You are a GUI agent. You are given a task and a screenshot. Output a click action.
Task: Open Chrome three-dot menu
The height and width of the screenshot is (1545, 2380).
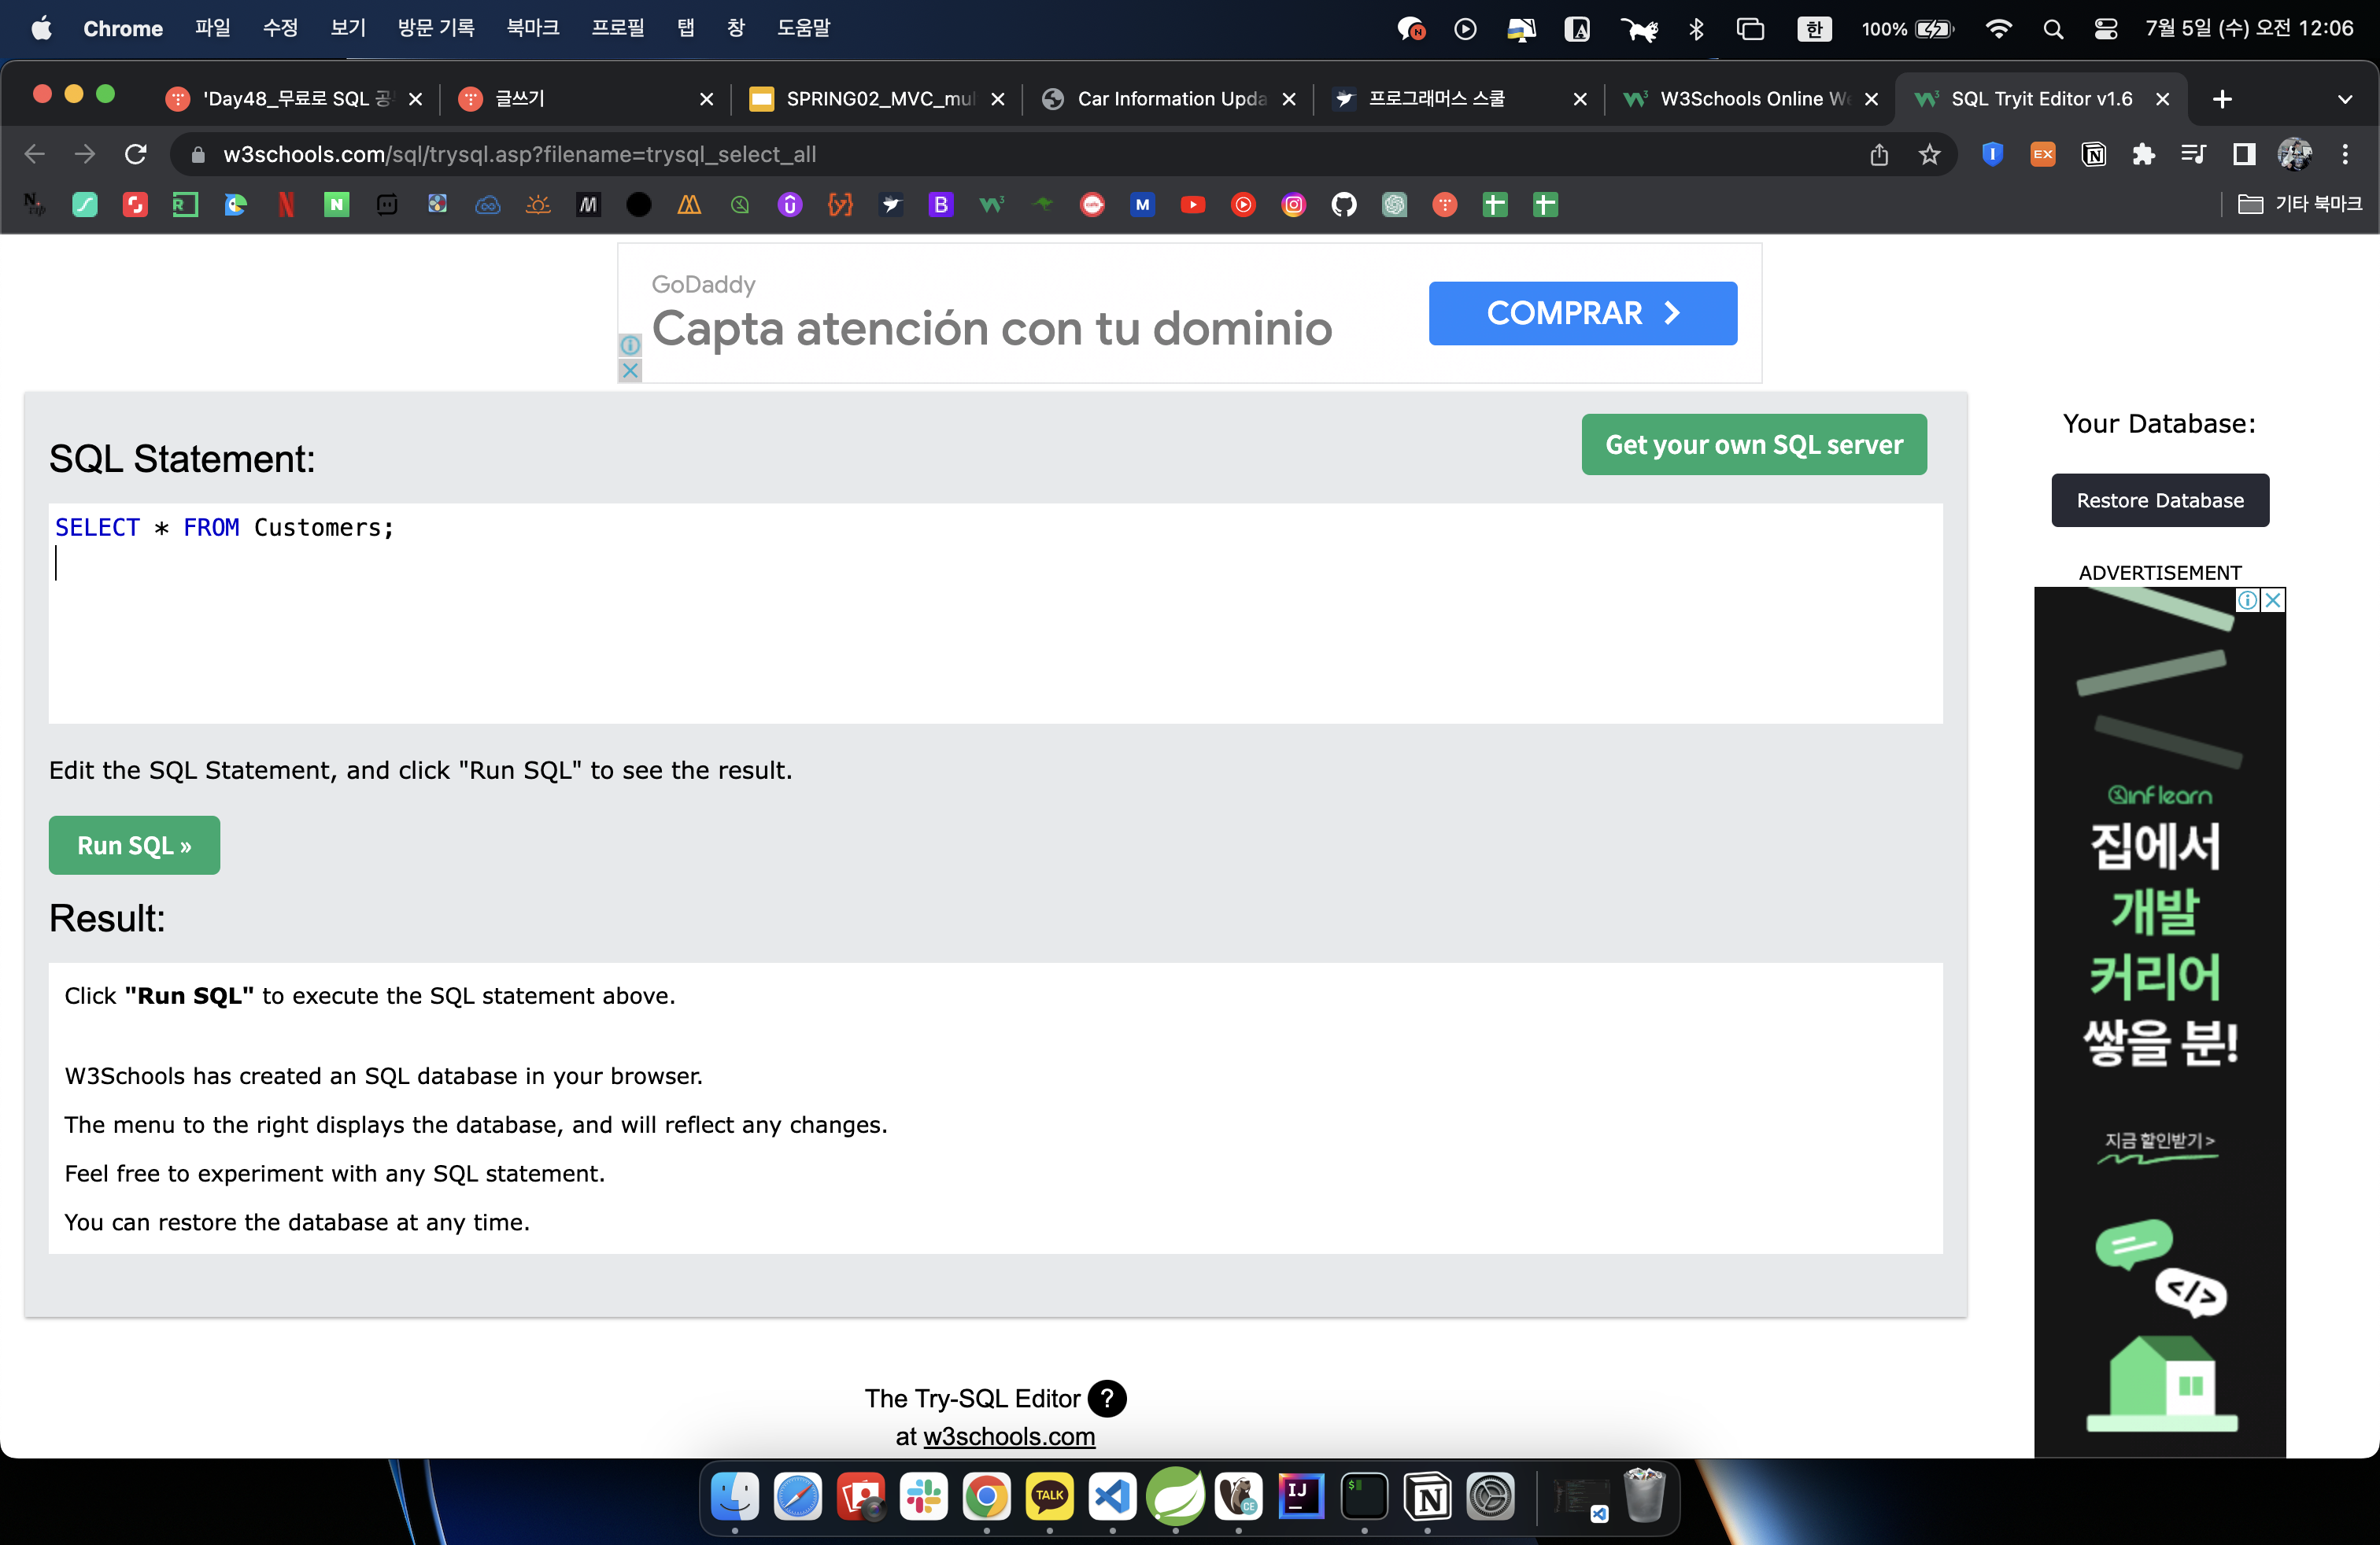coord(2345,154)
